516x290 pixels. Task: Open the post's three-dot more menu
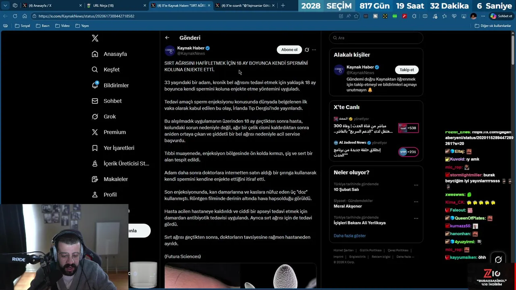click(314, 50)
